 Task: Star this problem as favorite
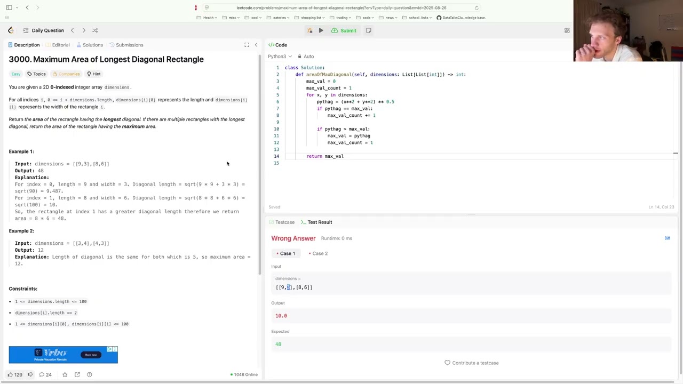65,374
